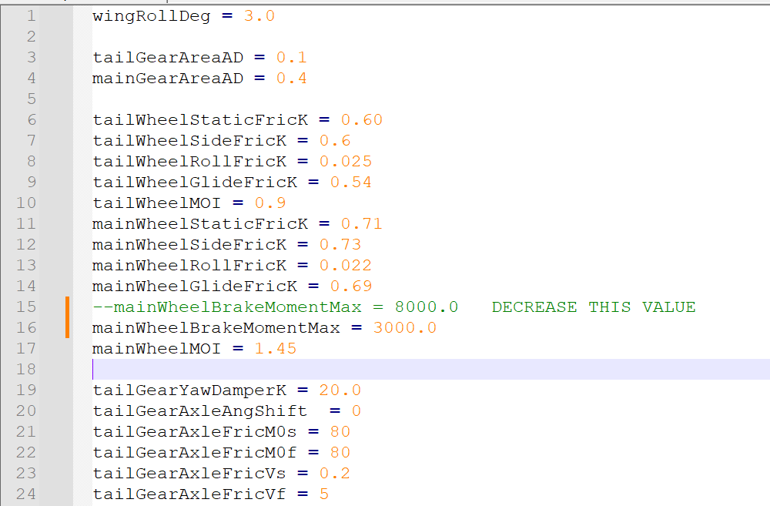Click the value 80 of tailGearAxleFricM0f

point(340,452)
